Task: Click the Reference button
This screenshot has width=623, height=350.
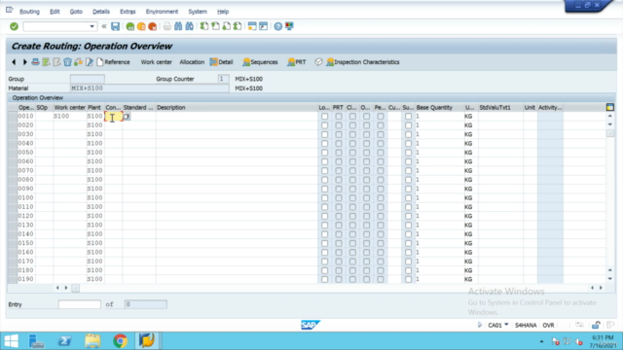Action: pos(113,62)
